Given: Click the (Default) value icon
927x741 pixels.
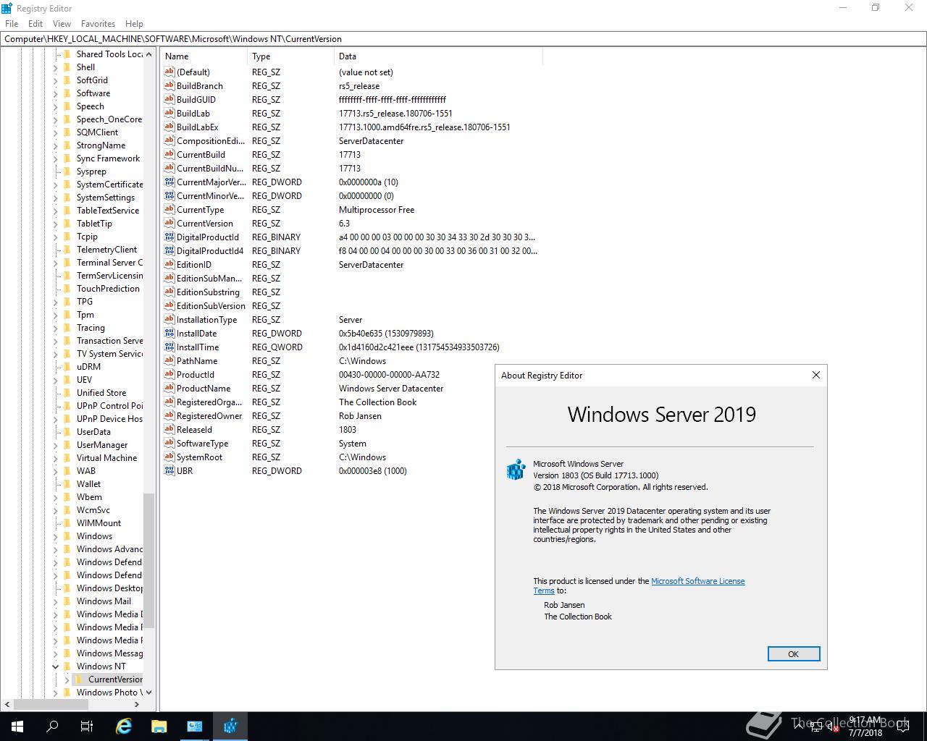Looking at the screenshot, I should (169, 72).
